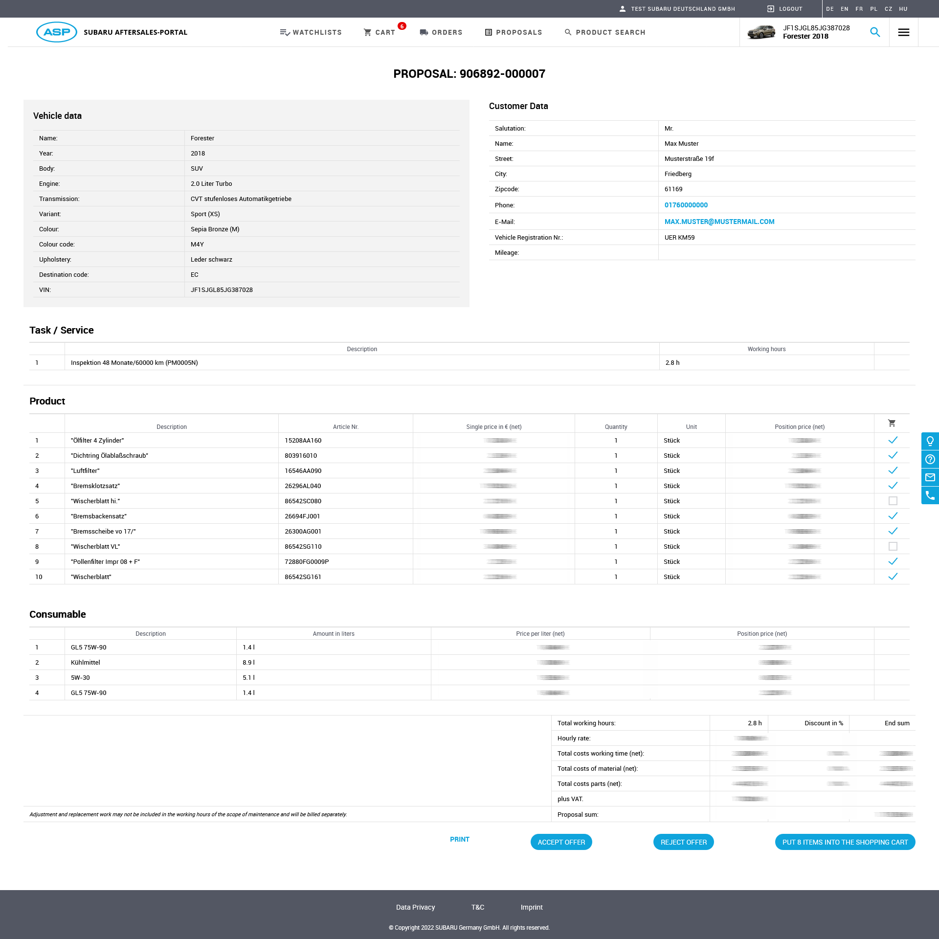Open the Proposals menu item

tap(514, 32)
